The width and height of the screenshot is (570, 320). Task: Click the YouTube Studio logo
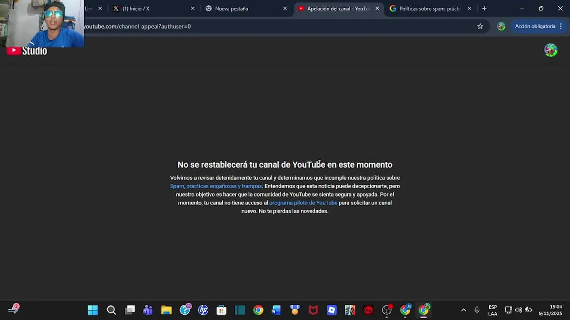tap(27, 51)
